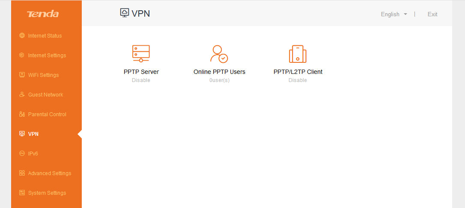Click the Tenda logo

[x=43, y=14]
